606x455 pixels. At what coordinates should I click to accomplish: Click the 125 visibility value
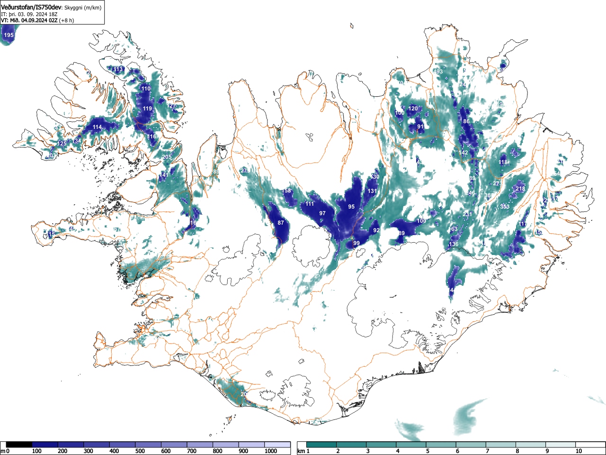click(62, 144)
